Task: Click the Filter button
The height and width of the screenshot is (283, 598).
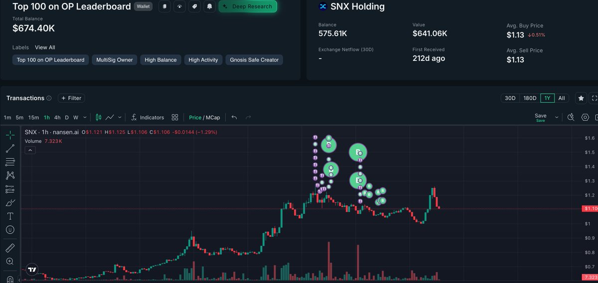Action: tap(71, 98)
